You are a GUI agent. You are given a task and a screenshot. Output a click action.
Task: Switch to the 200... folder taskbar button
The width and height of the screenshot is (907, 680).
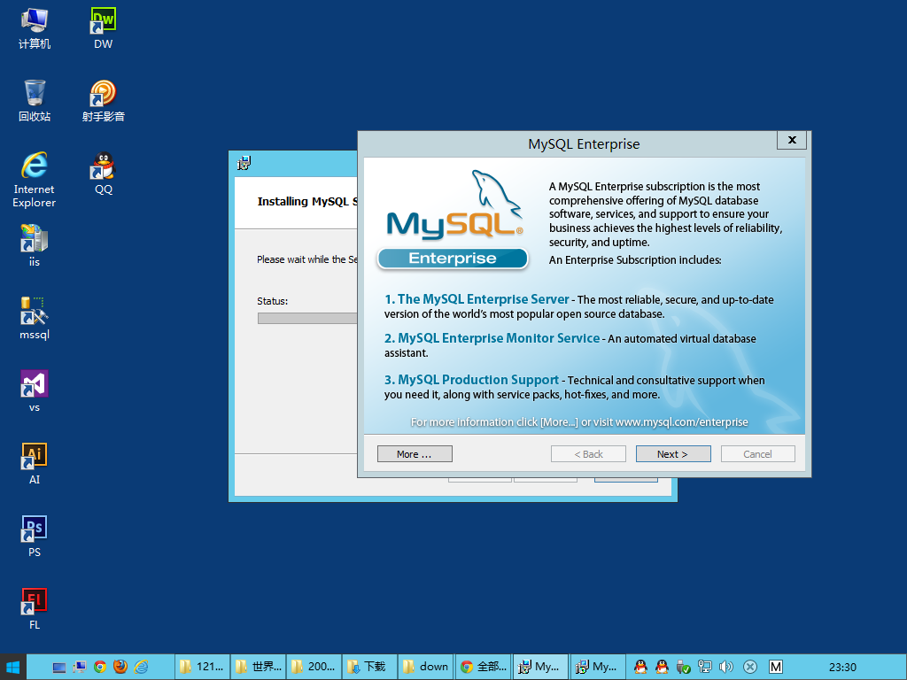point(314,667)
